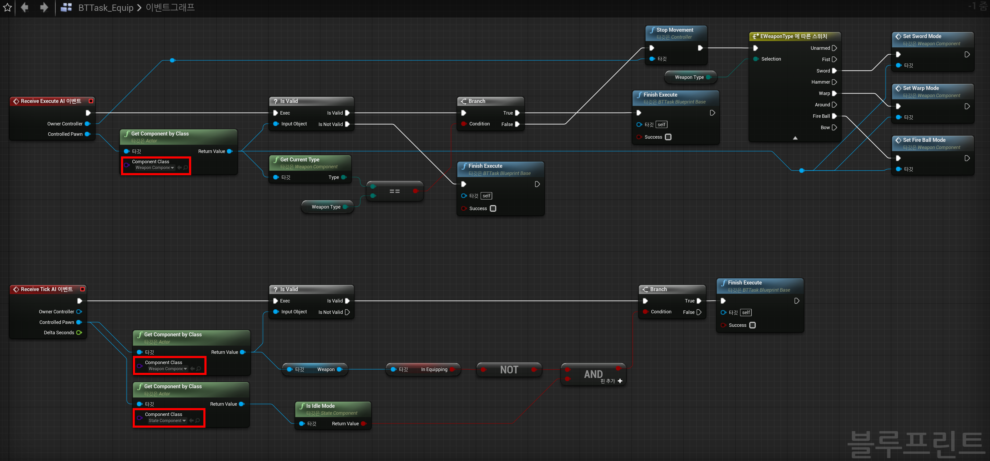The height and width of the screenshot is (461, 990).
Task: Click the red marker on Receive Tick AI event
Action: point(82,289)
